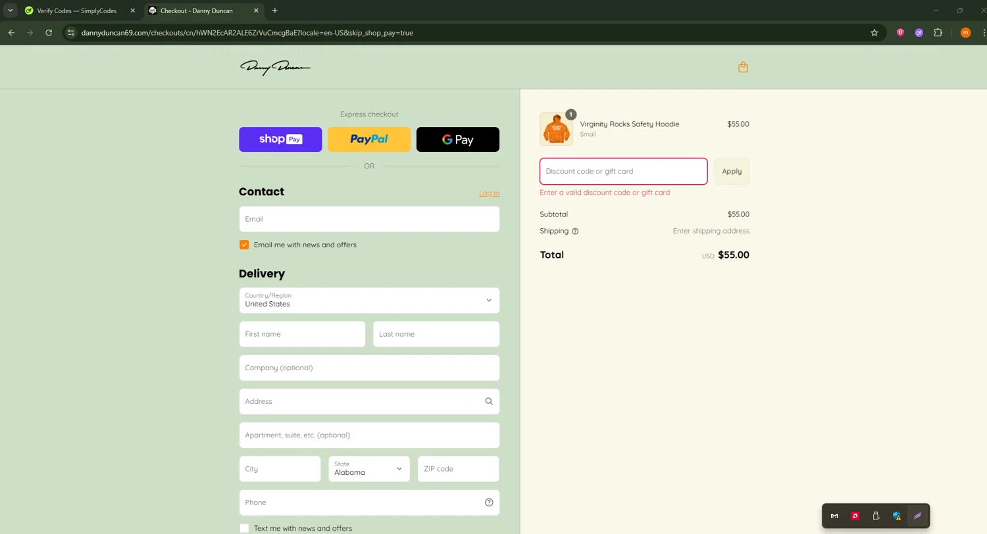Click the invalid discount code error message
987x534 pixels.
pyautogui.click(x=605, y=193)
